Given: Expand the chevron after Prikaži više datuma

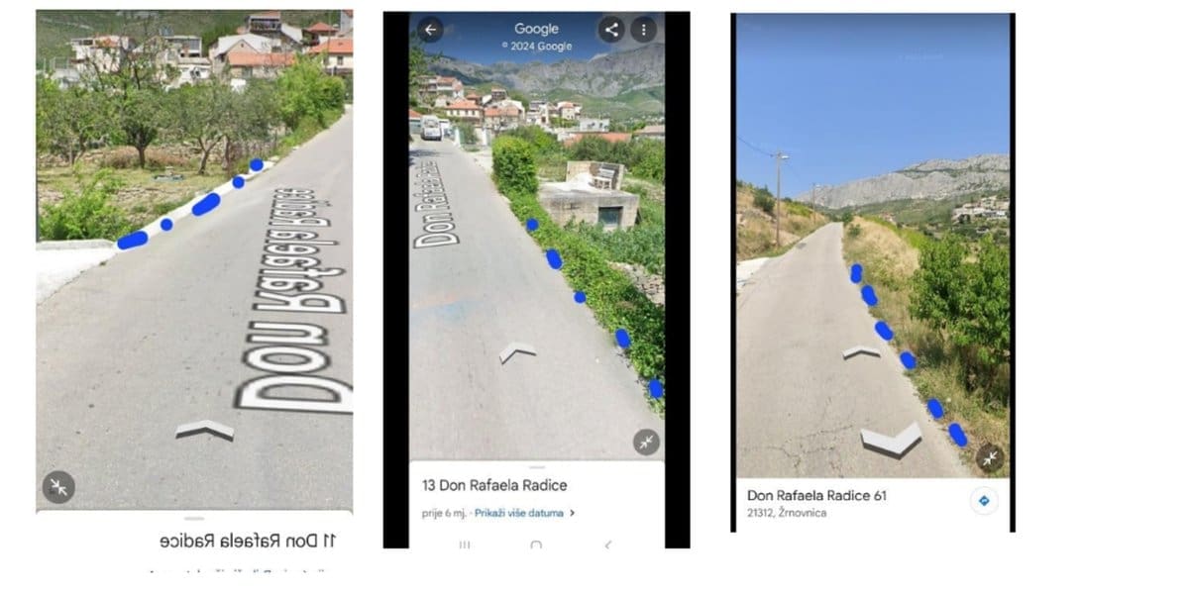Looking at the screenshot, I should click(x=572, y=513).
